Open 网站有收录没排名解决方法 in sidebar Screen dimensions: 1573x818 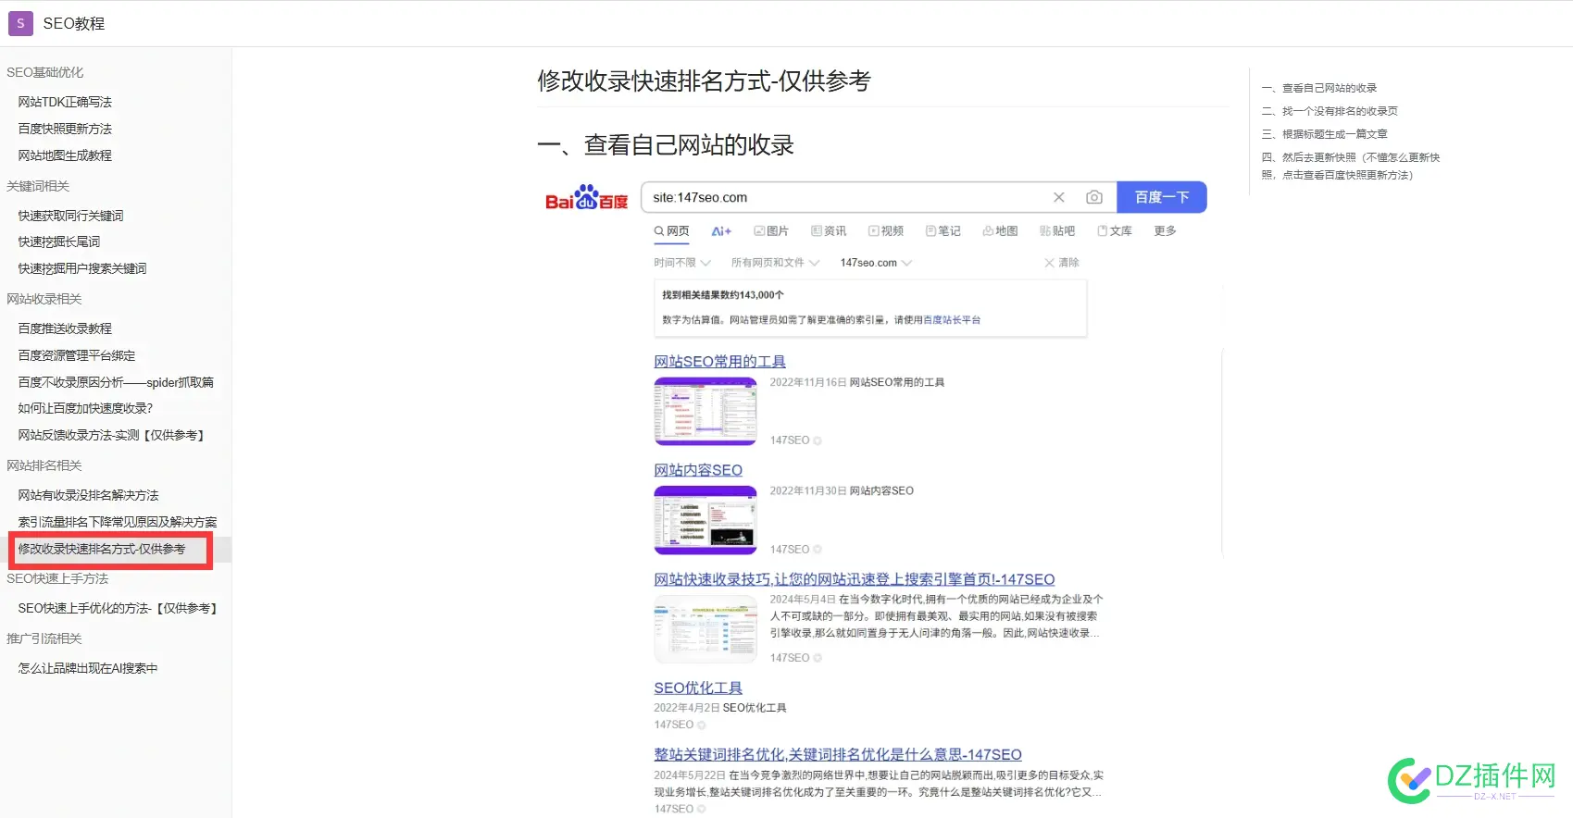pyautogui.click(x=88, y=495)
